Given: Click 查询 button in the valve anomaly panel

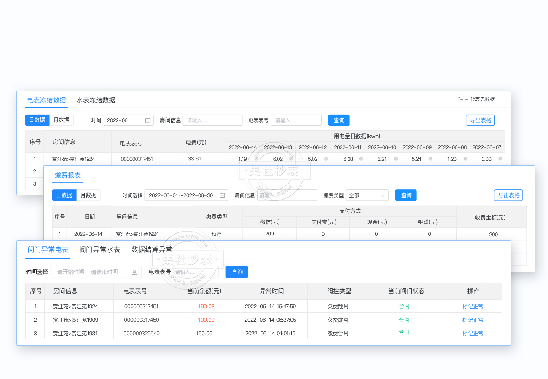Looking at the screenshot, I should click(237, 272).
